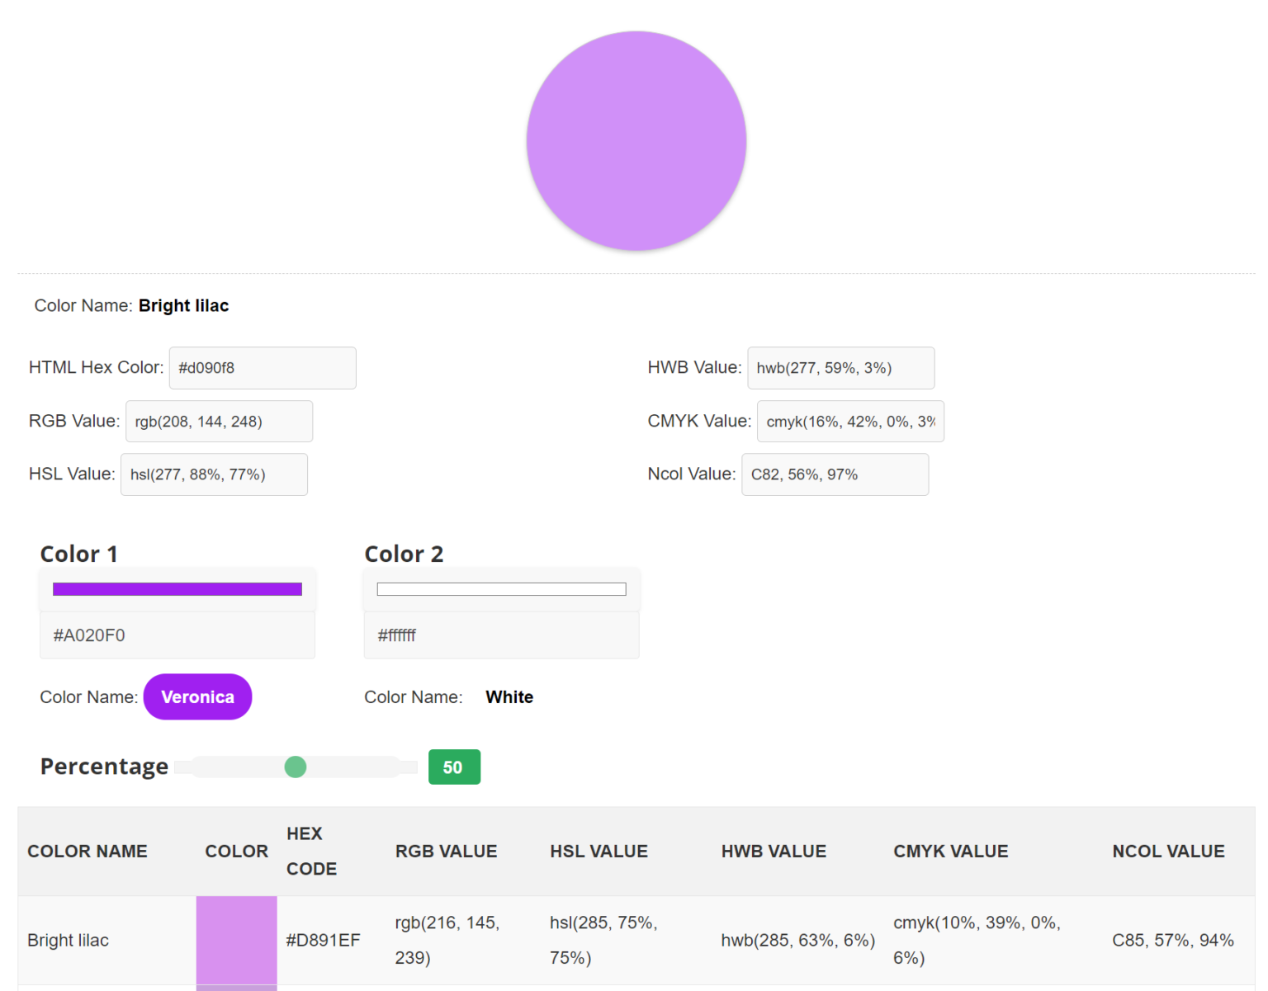This screenshot has width=1268, height=991.
Task: Click the Percentage slider handle
Action: 296,767
